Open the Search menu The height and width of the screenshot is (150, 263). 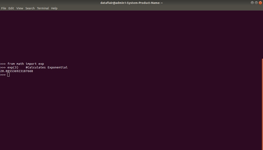30,8
